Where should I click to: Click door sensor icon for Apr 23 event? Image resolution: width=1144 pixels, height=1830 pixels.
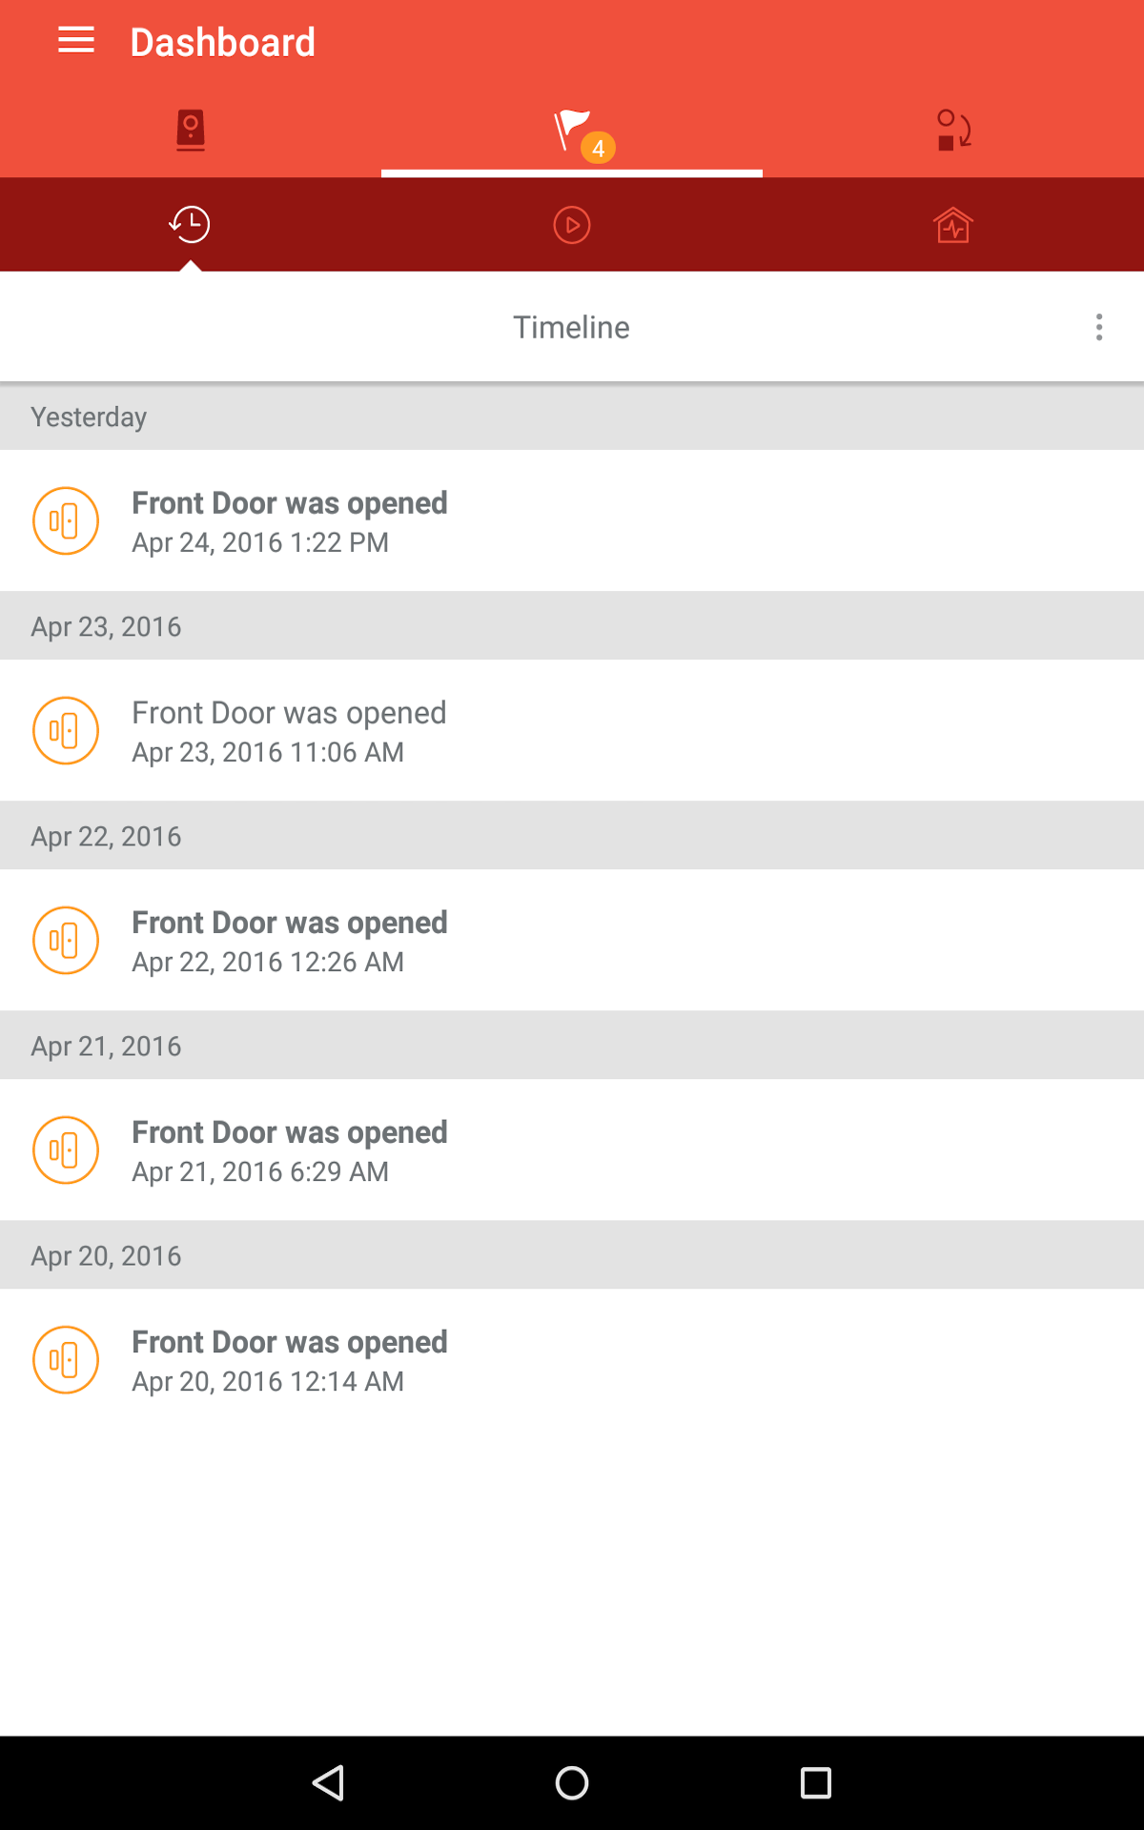click(x=66, y=731)
